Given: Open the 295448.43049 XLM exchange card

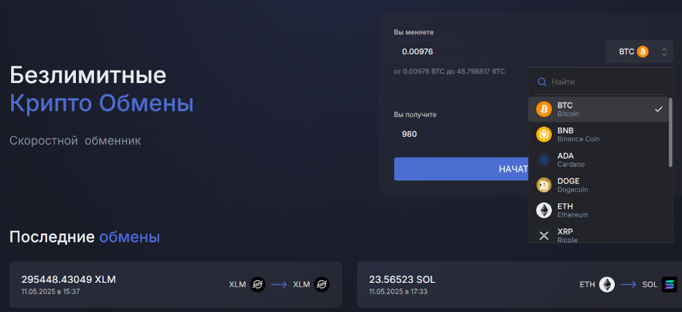Looking at the screenshot, I should point(175,284).
